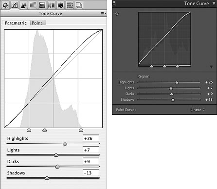
Task: Toggle the Lightroom Tone Curve panel switch
Action: coord(114,3)
